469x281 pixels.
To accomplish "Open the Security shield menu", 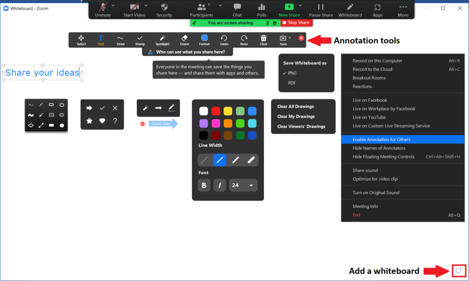I will 164,10.
